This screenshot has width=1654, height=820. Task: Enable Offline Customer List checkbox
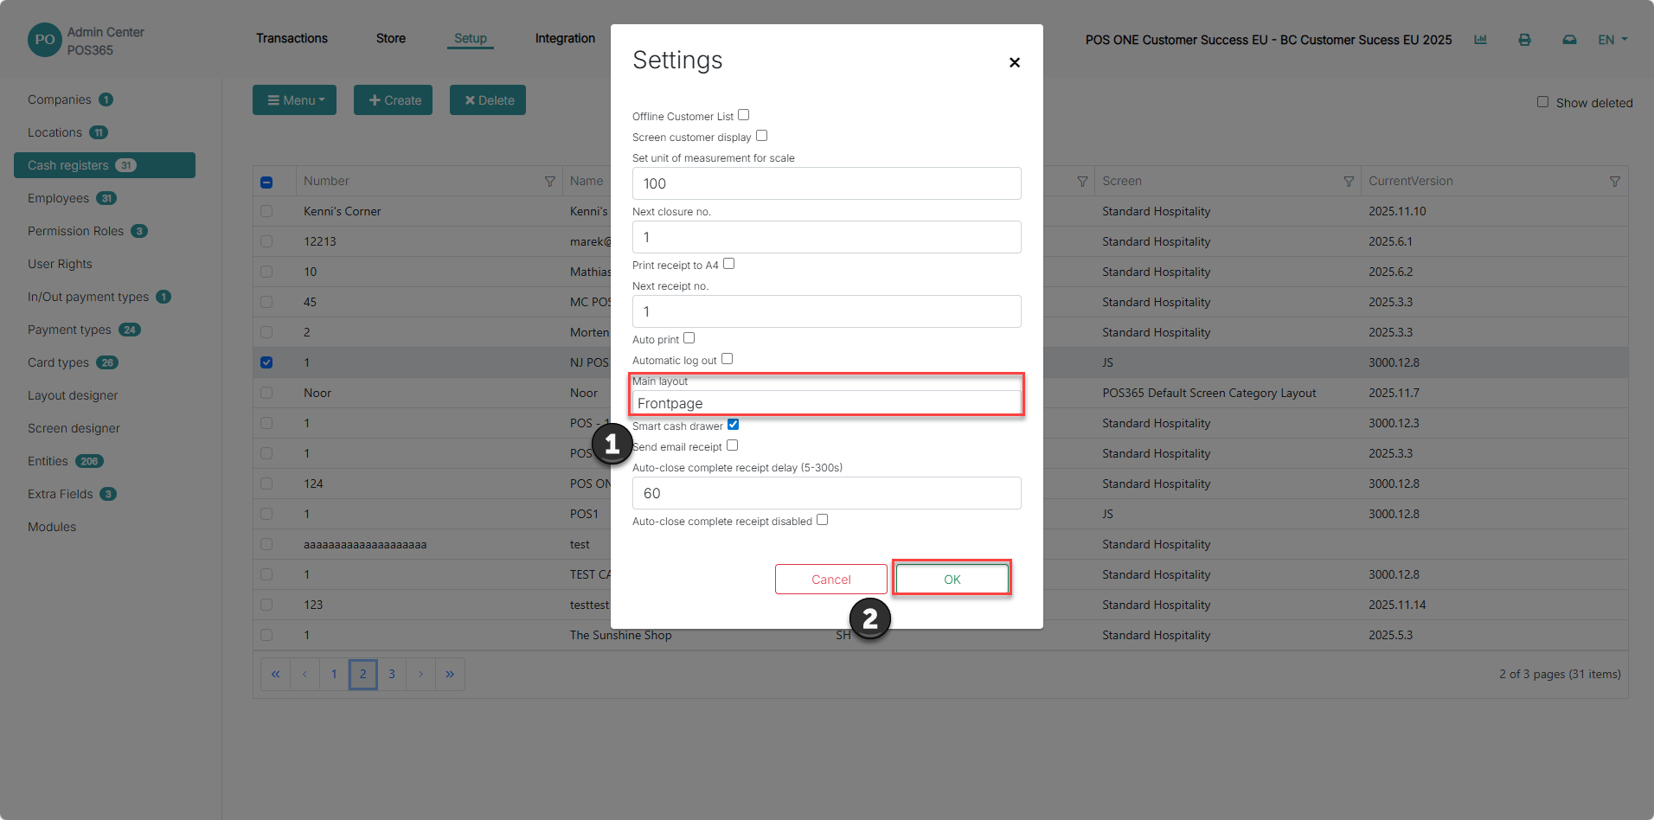click(743, 115)
